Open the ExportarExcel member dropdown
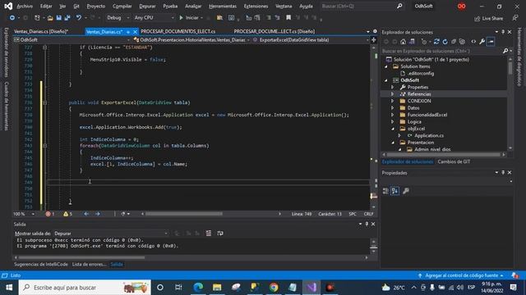Image resolution: width=526 pixels, height=295 pixels. click(x=311, y=40)
